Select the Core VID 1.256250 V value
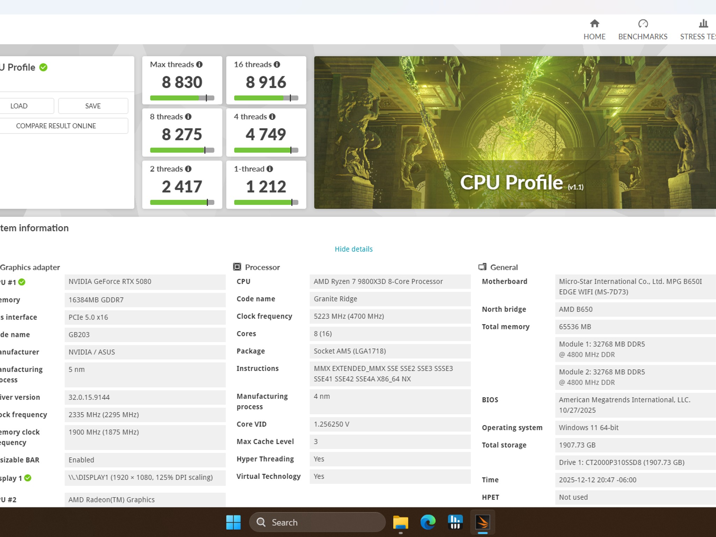The image size is (716, 537). (x=390, y=424)
